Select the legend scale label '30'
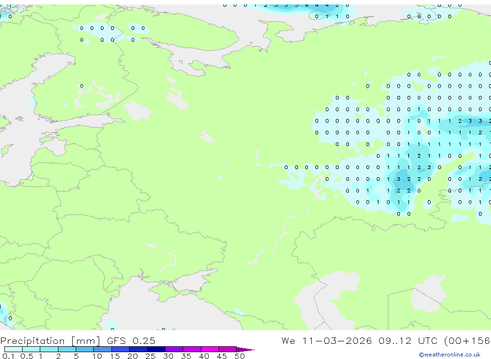The width and height of the screenshot is (491, 359). coord(168,356)
